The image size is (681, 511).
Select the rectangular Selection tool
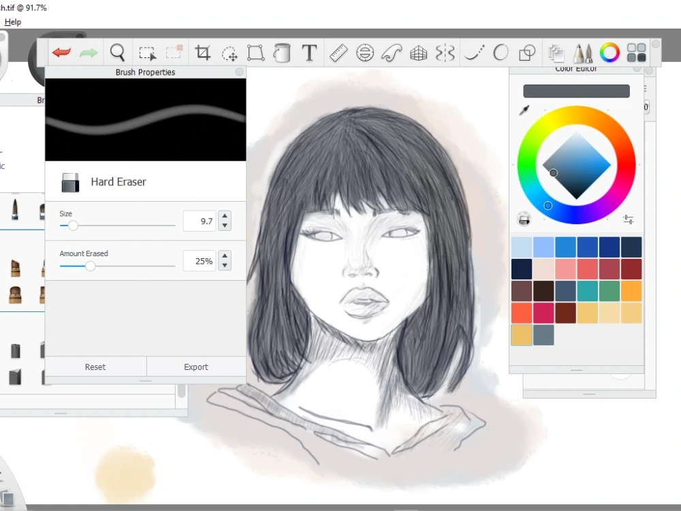click(147, 53)
